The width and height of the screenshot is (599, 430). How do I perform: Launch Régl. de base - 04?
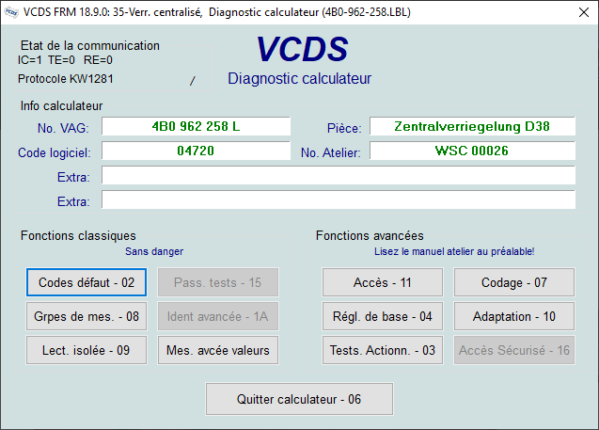pyautogui.click(x=383, y=316)
